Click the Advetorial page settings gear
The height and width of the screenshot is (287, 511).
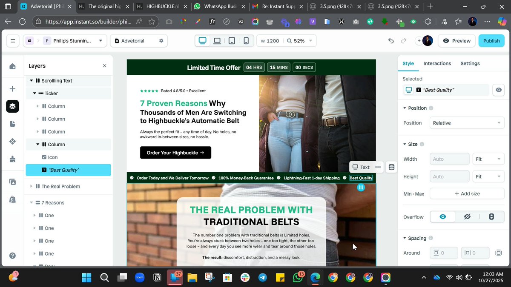pyautogui.click(x=161, y=41)
